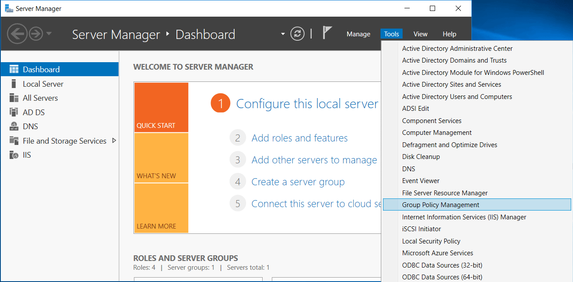Open the Manage menu

(x=359, y=34)
